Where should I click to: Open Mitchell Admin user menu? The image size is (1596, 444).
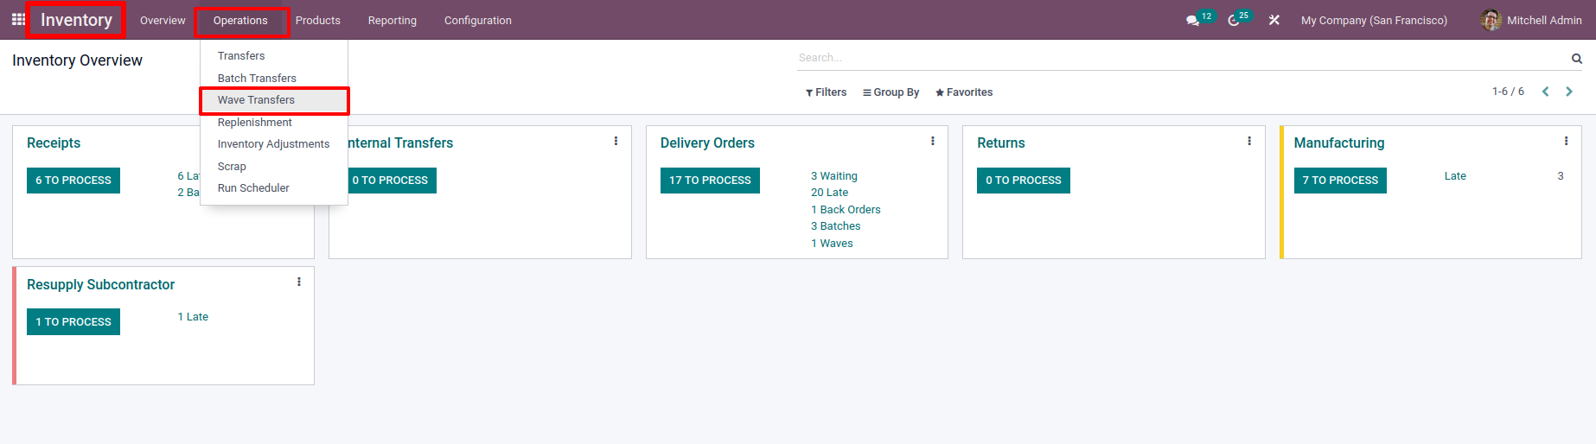tap(1531, 20)
